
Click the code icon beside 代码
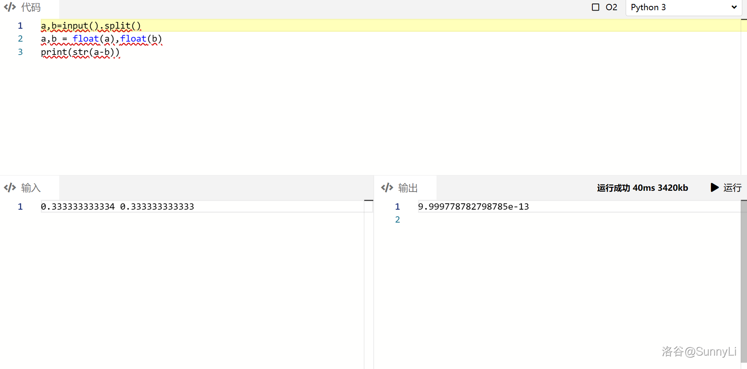click(x=10, y=7)
